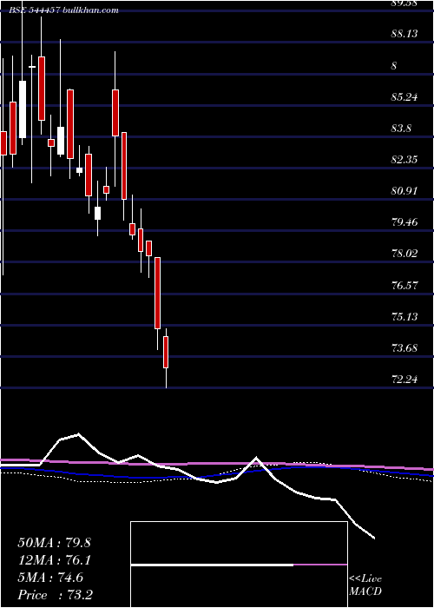
Task: Click the 88.13 price axis label
Action: (404, 34)
